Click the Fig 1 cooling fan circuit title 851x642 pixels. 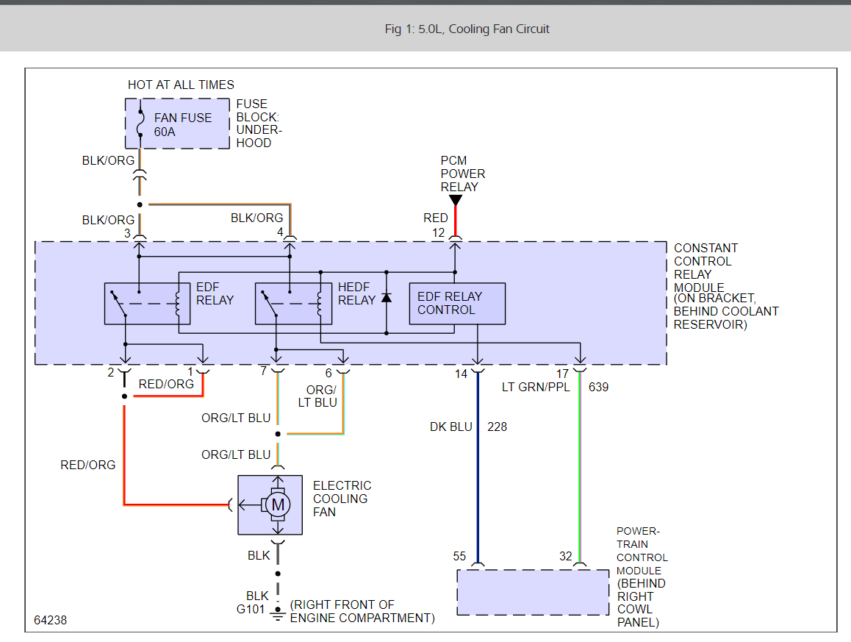click(467, 29)
